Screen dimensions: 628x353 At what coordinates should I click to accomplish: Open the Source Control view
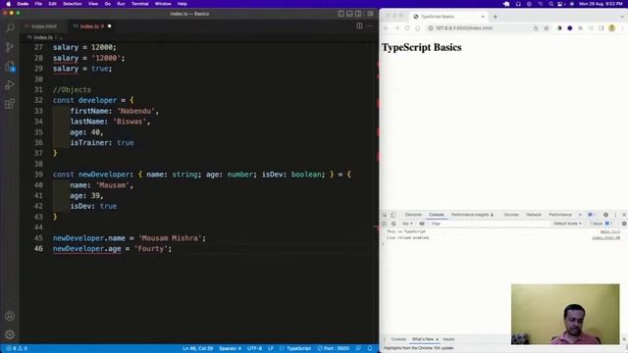[10, 47]
